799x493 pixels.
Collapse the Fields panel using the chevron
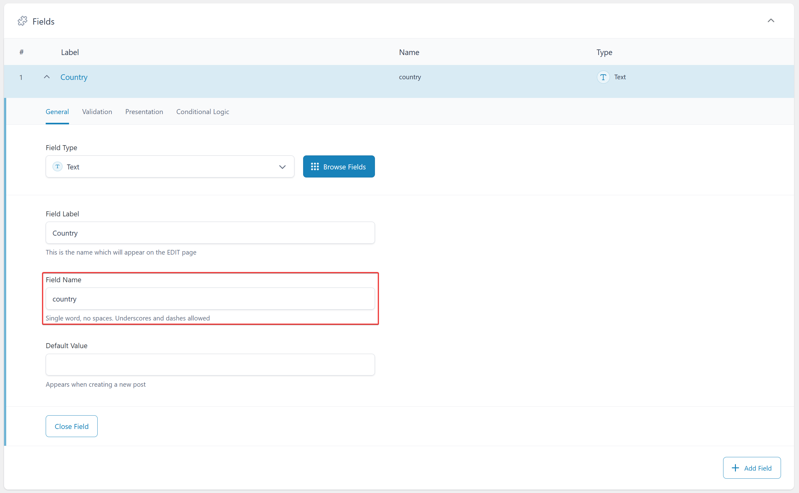771,21
